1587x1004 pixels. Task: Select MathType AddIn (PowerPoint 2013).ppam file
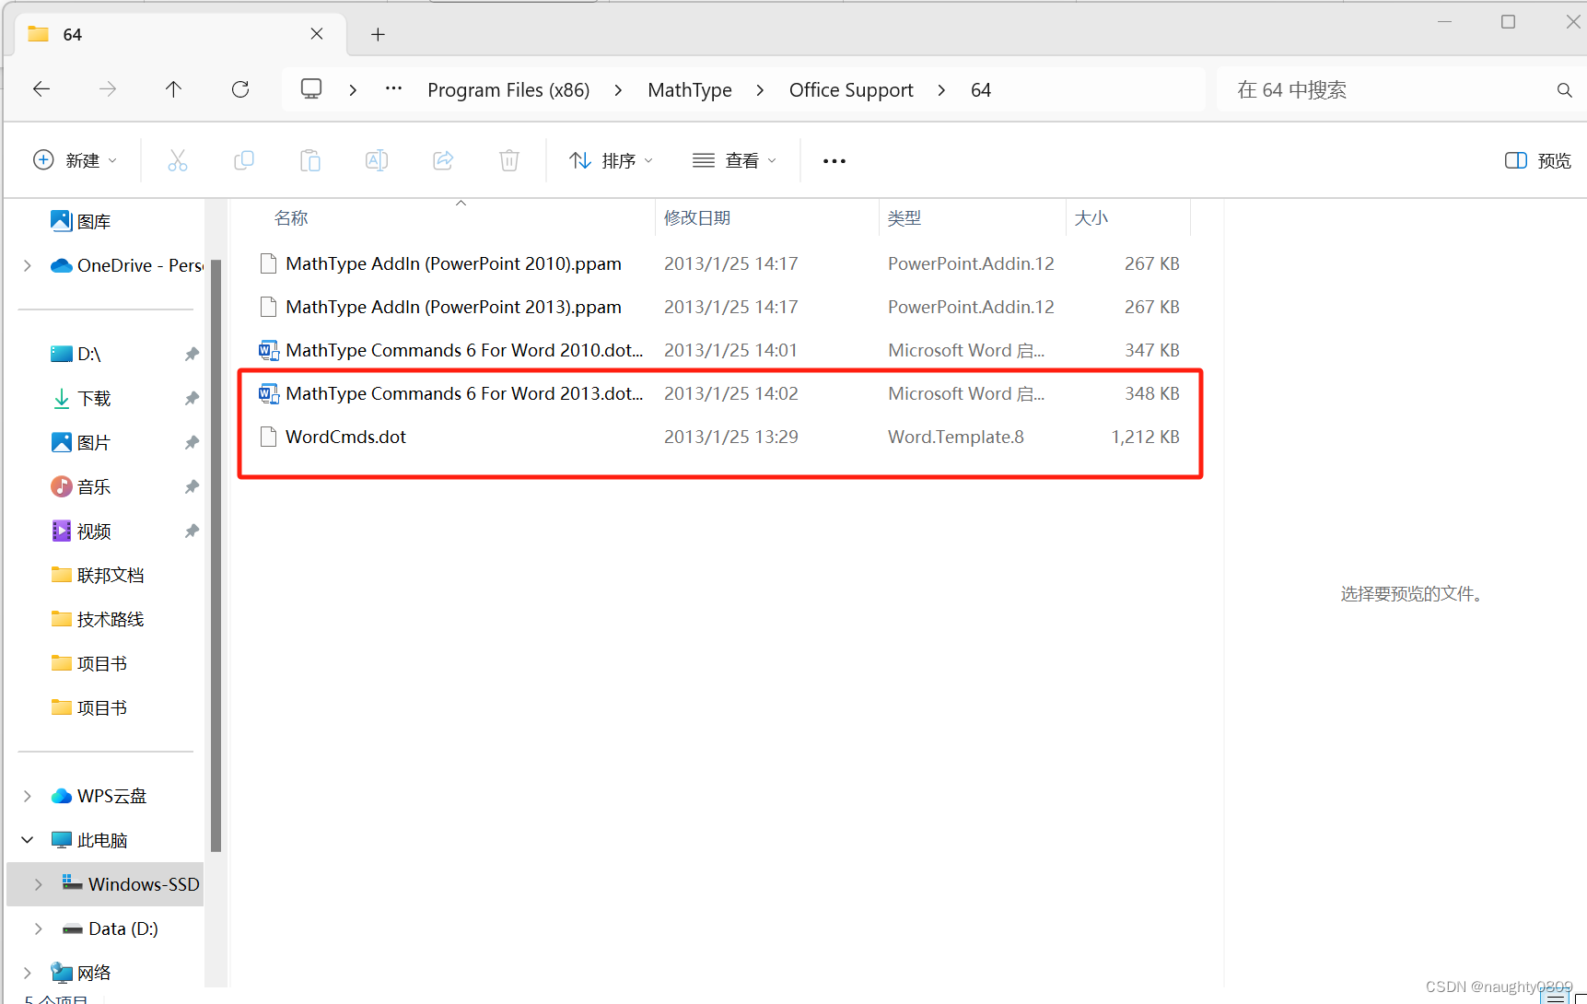(x=718, y=307)
